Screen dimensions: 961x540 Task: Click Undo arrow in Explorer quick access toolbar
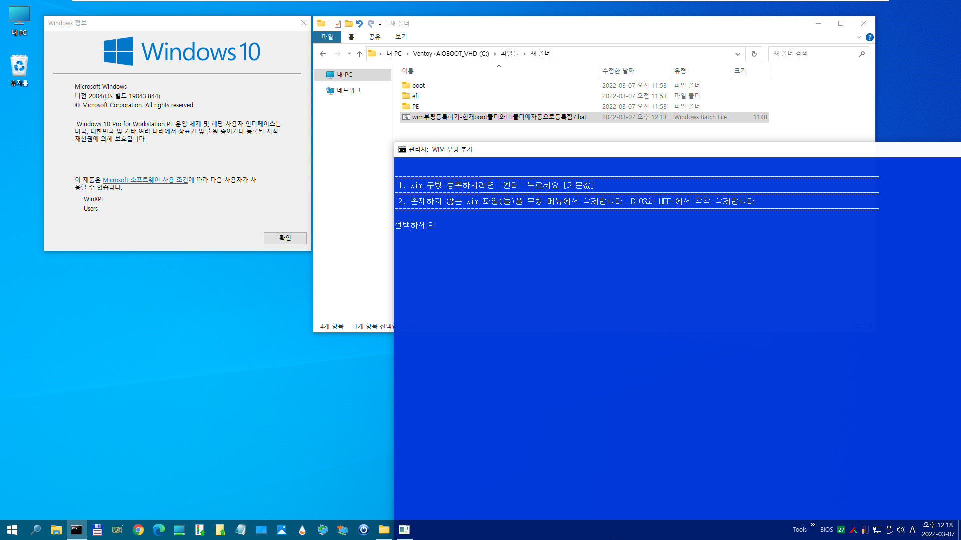pyautogui.click(x=359, y=23)
